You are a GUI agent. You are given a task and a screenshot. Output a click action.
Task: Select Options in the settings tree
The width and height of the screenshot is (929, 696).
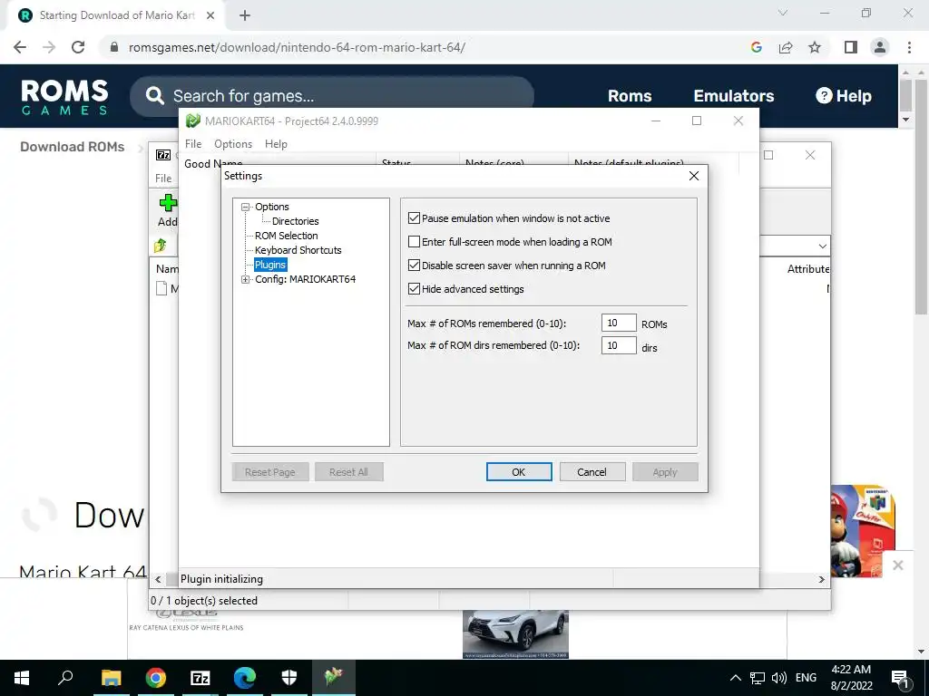click(x=272, y=208)
